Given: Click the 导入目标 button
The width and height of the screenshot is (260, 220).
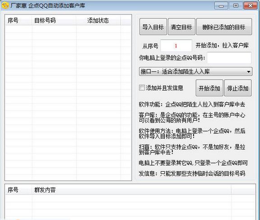Looking at the screenshot, I should pos(153,27).
